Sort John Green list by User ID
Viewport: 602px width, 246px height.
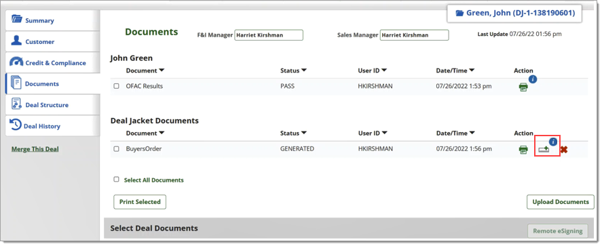point(373,70)
